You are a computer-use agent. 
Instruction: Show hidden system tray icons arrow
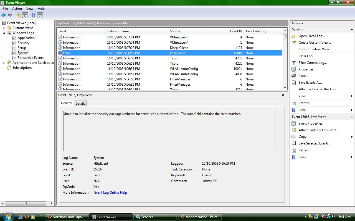pos(306,217)
